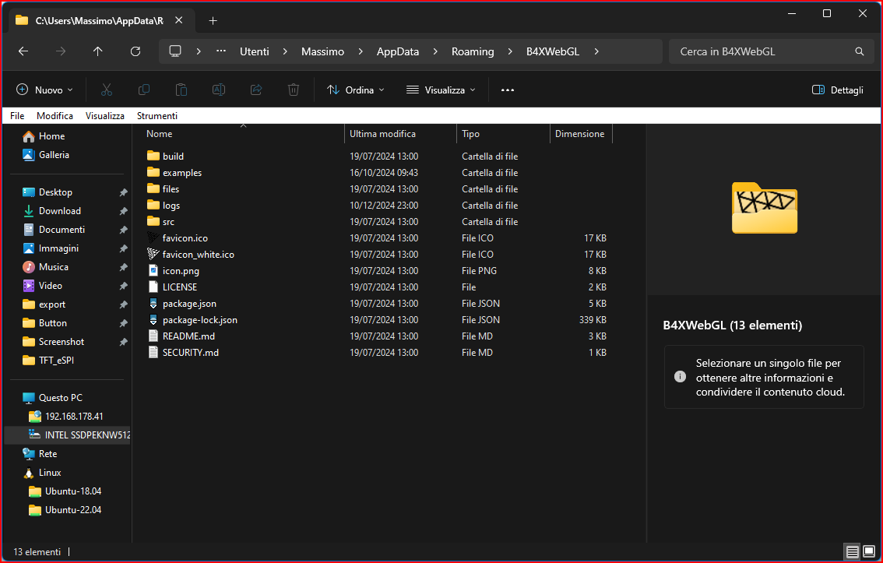The image size is (883, 563).
Task: Click the Refresh icon in navigation bar
Action: click(x=135, y=51)
